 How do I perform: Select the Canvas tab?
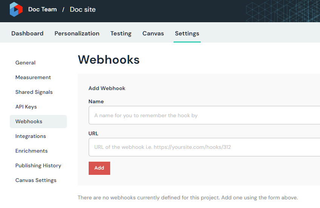coord(153,34)
